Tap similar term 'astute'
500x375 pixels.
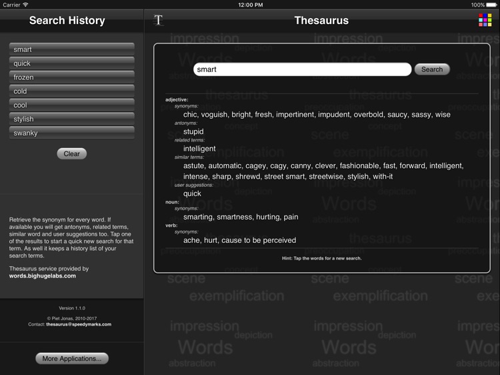click(193, 165)
